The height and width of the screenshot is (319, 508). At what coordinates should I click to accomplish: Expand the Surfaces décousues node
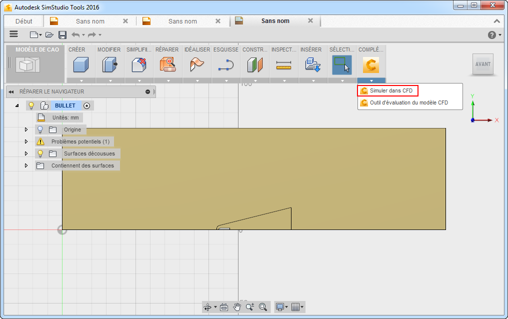pyautogui.click(x=26, y=153)
